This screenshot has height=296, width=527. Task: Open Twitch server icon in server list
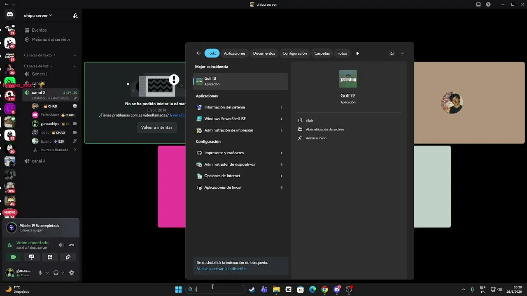pos(10,109)
